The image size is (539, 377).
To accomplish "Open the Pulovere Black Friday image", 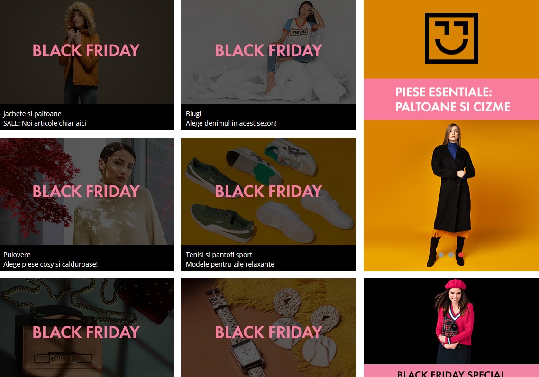I will (87, 191).
